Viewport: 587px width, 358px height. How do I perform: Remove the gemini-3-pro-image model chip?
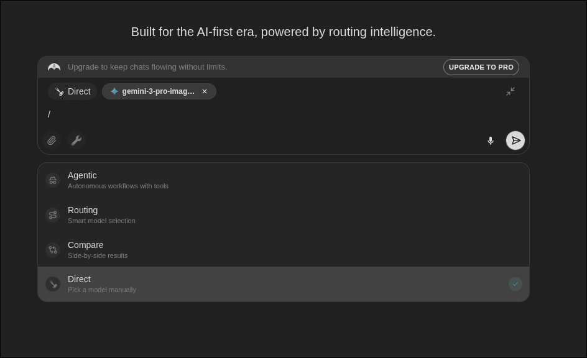205,91
